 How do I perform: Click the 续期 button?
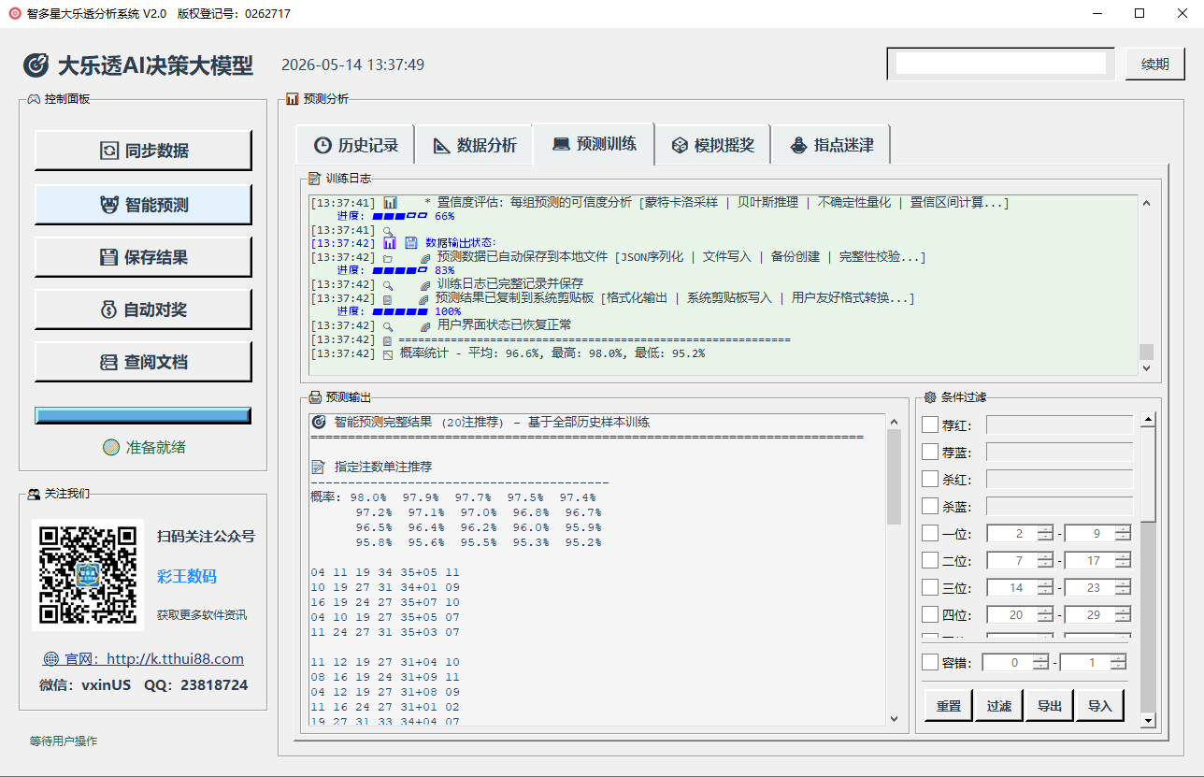(x=1155, y=65)
